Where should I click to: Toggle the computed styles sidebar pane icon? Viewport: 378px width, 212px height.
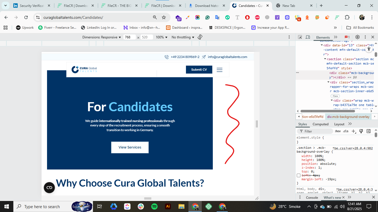[x=369, y=131]
